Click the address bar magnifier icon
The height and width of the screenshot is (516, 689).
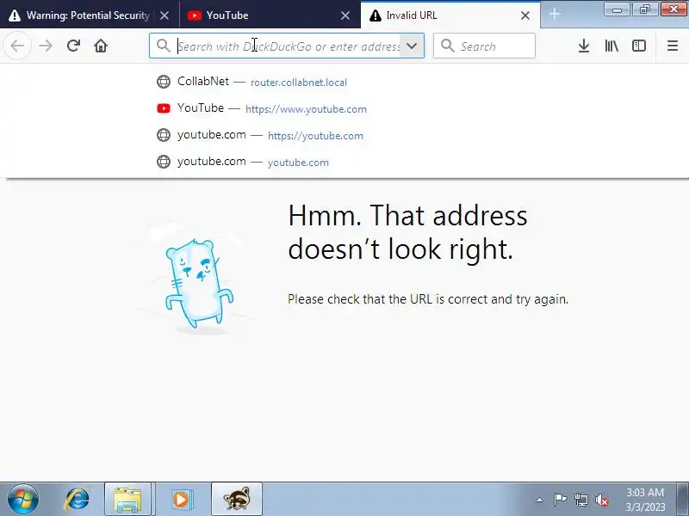tap(164, 46)
